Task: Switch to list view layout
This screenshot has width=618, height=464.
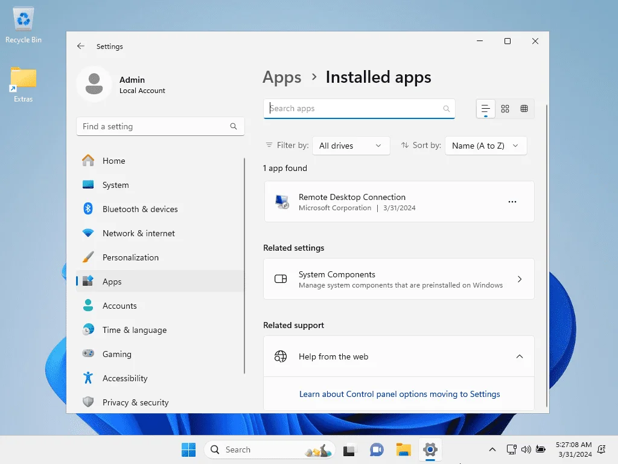Action: [x=486, y=109]
